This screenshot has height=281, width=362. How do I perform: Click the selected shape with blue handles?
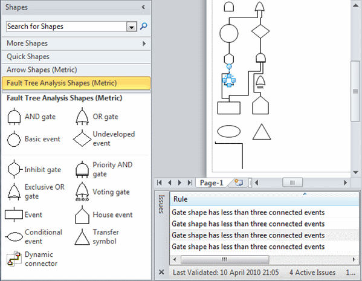point(229,80)
